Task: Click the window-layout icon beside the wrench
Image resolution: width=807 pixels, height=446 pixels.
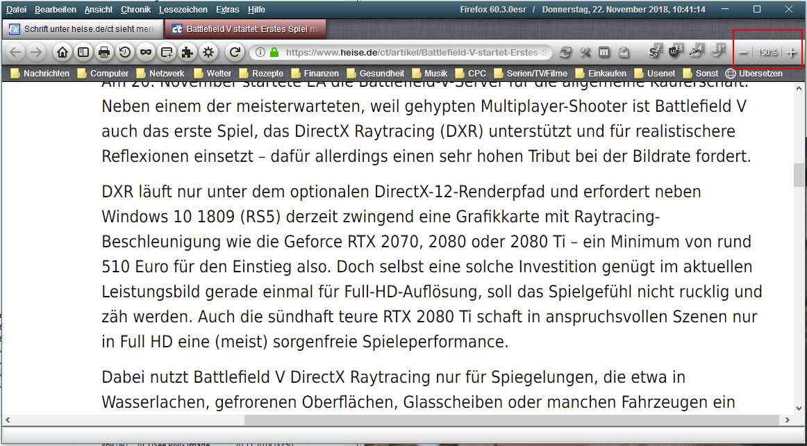Action: (x=604, y=52)
